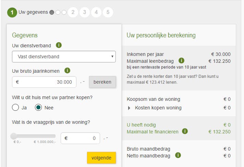
Task: Click the vraagprijs amount input field
Action: 80,138
